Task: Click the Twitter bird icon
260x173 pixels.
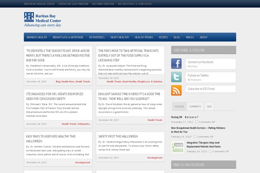Action: 176,77
